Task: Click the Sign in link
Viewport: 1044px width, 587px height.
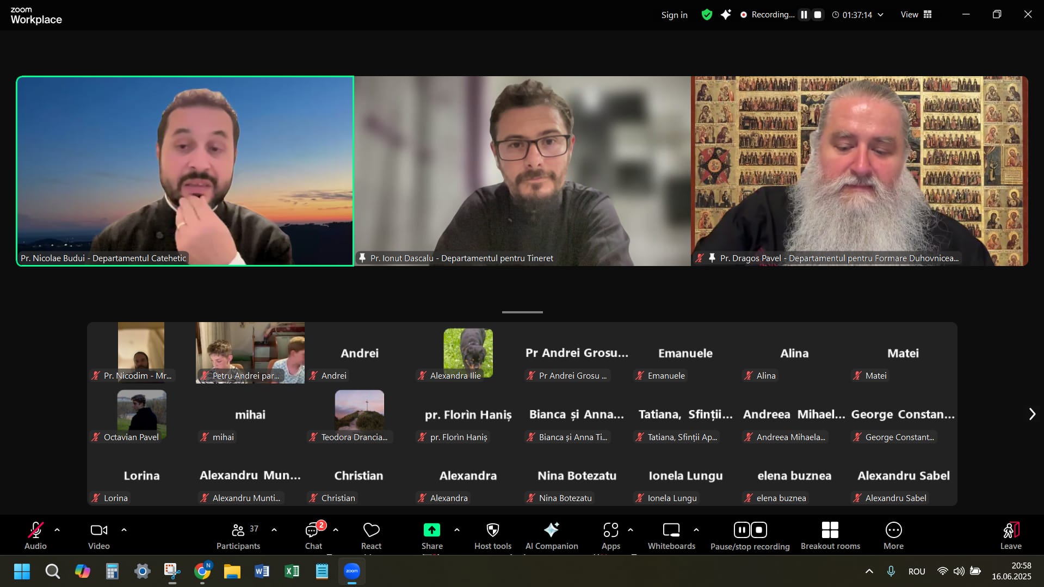Action: pyautogui.click(x=674, y=15)
